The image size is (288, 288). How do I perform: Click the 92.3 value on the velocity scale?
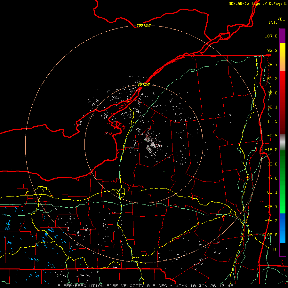[272, 50]
